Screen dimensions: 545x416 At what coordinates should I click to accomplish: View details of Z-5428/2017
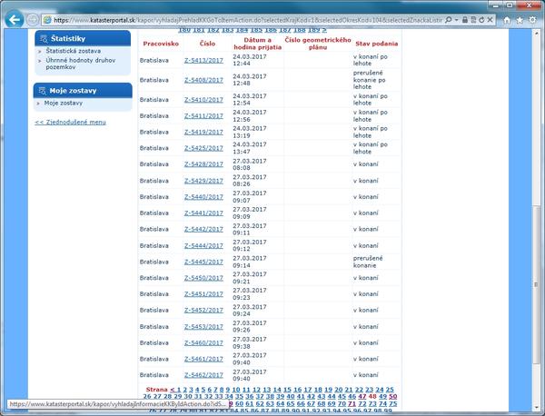203,164
